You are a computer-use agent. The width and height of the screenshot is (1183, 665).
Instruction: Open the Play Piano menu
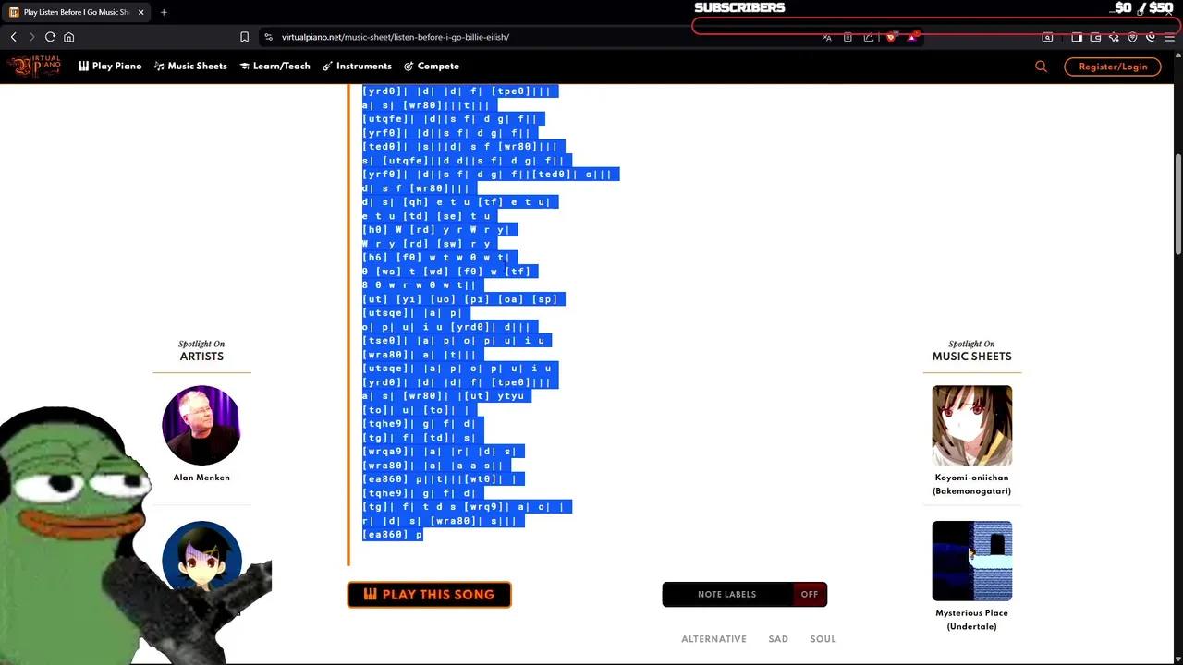(x=110, y=66)
